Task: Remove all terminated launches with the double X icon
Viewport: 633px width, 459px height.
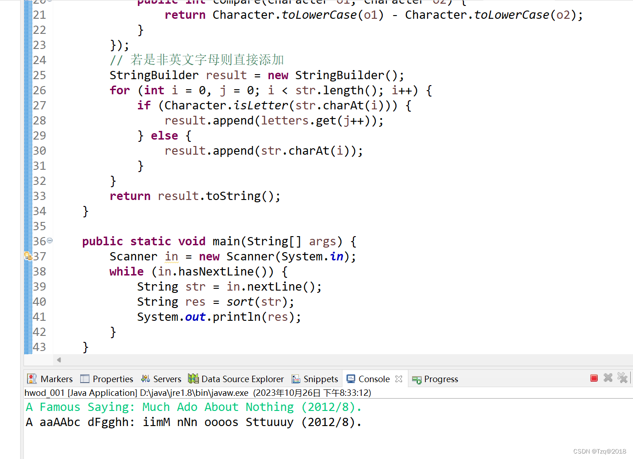Action: pos(622,378)
